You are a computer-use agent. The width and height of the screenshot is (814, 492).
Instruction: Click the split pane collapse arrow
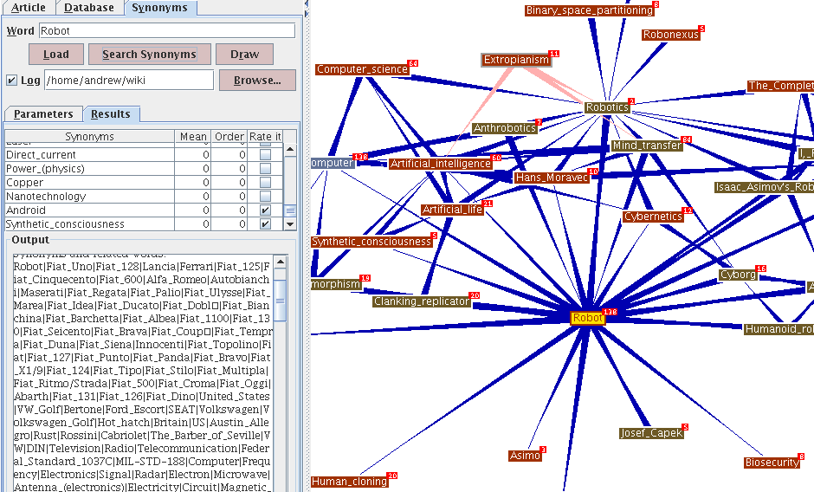307,3
